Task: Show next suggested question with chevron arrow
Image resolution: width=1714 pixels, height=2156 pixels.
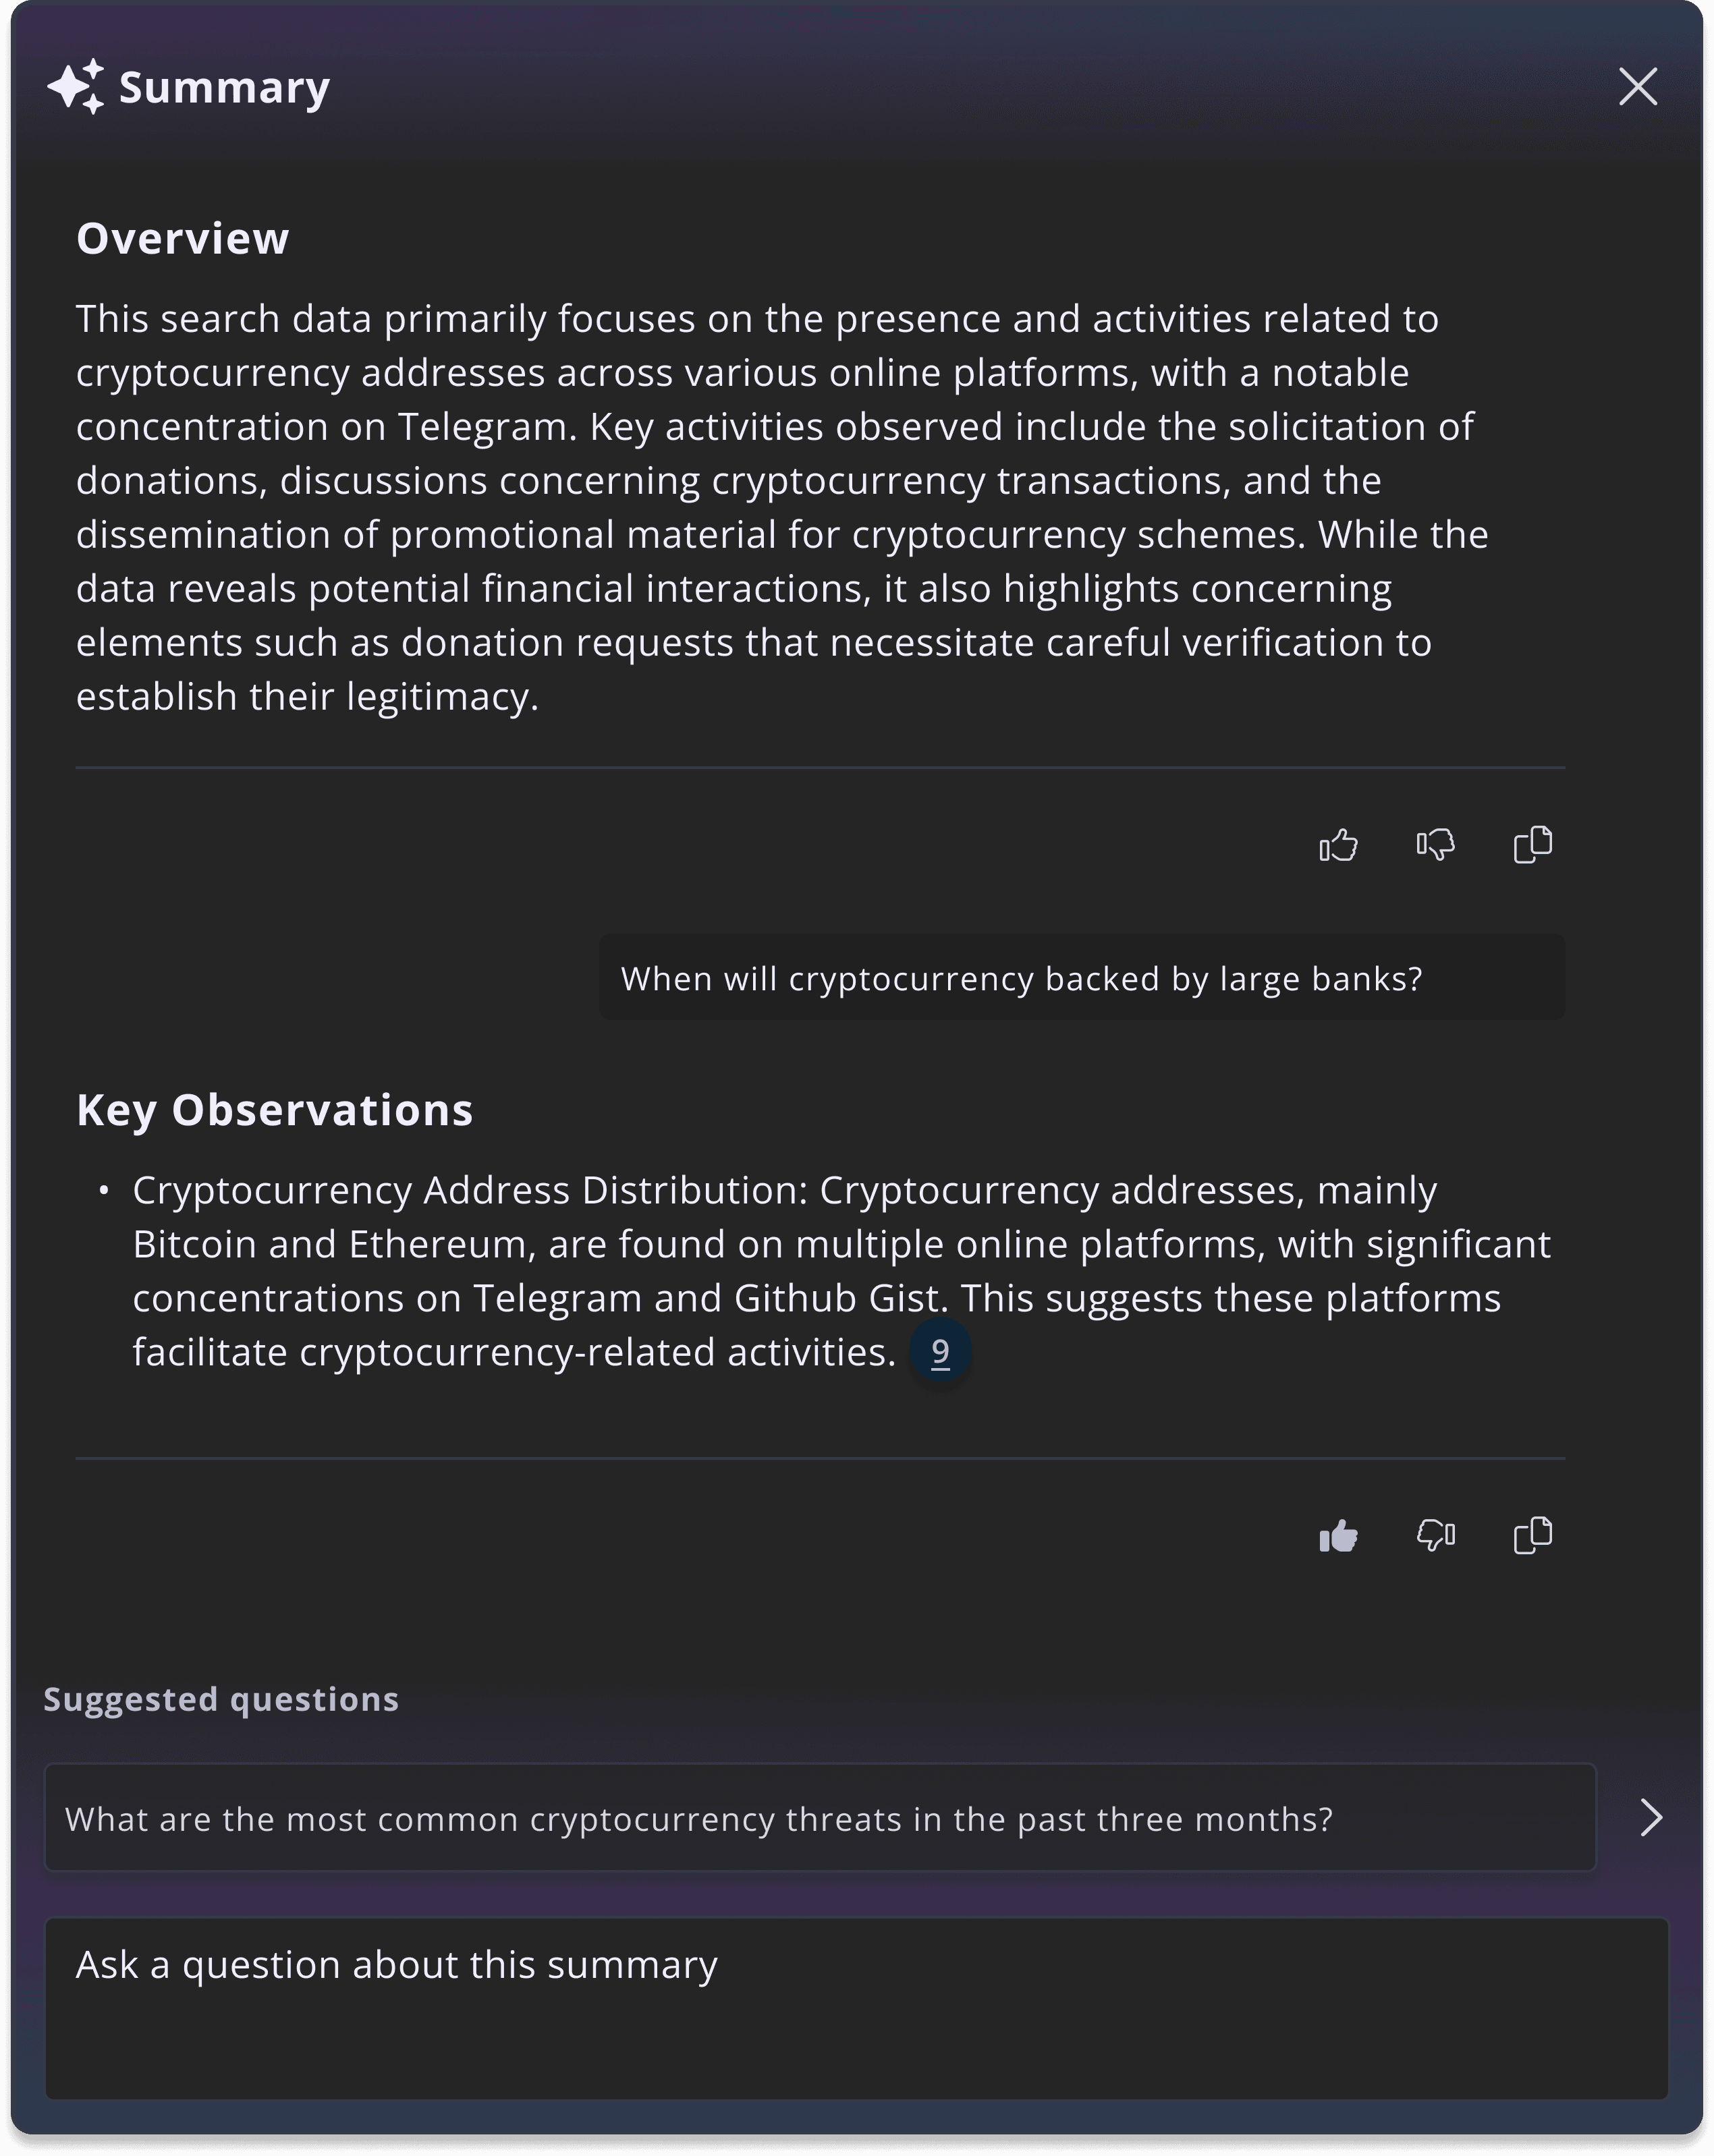Action: click(x=1652, y=1817)
